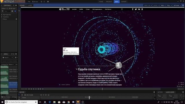Image resolution: width=185 pixels, height=104 pixels.
Task: Switch to the EXPORT screen tab
Action: pyautogui.click(x=124, y=2)
